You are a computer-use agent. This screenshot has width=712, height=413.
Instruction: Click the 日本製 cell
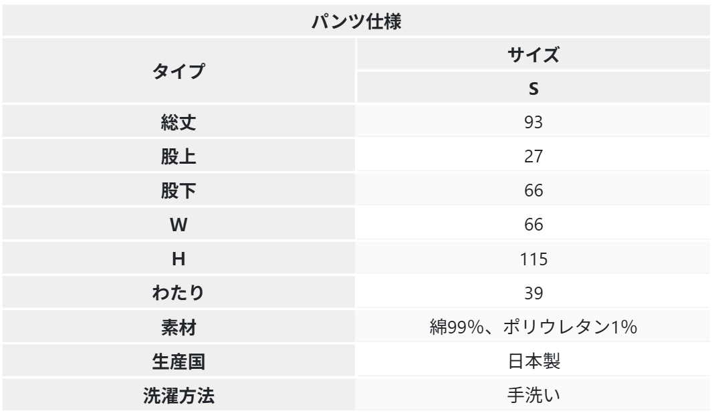click(533, 361)
